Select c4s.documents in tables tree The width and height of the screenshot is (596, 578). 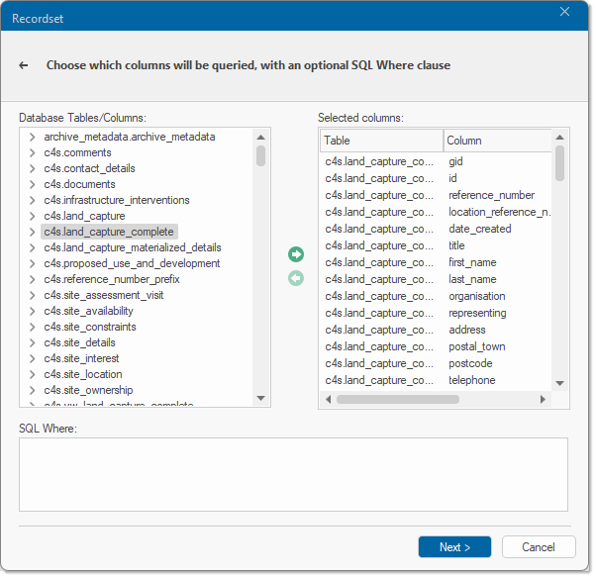(x=79, y=184)
